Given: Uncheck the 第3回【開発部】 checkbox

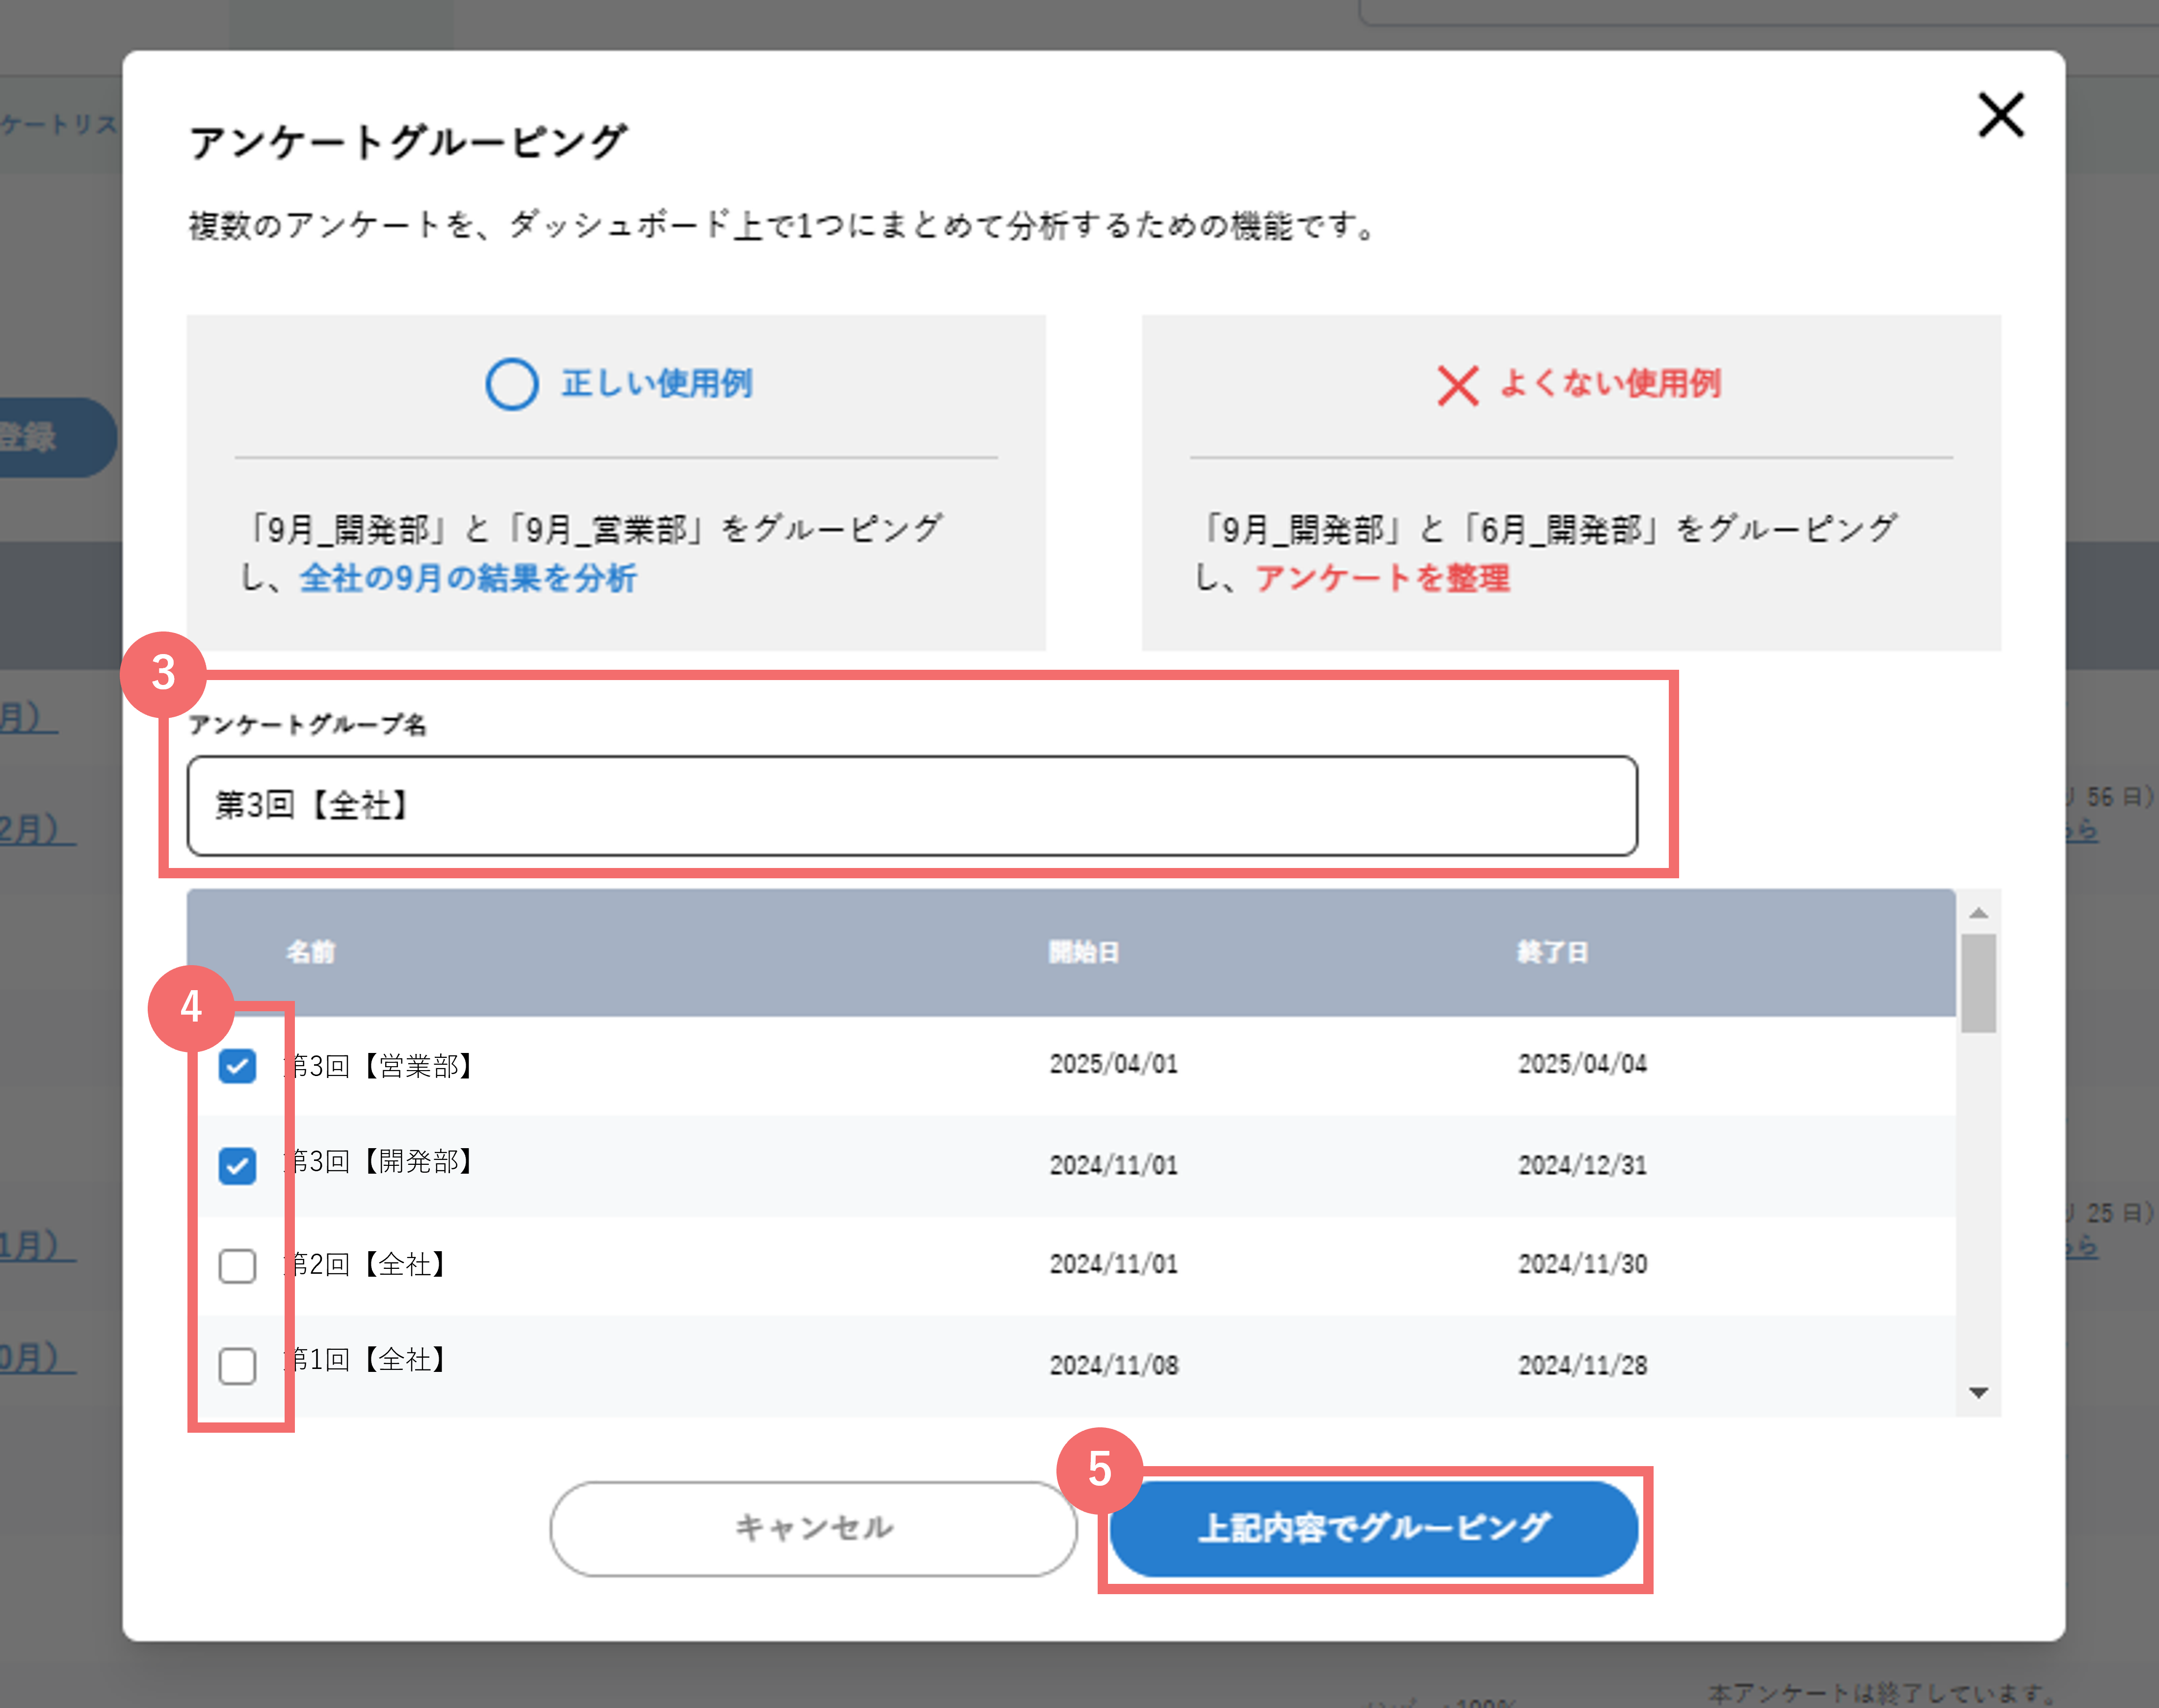Looking at the screenshot, I should [x=237, y=1165].
